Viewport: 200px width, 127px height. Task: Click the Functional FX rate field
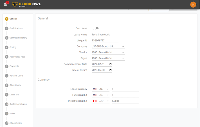pyautogui.click(x=125, y=95)
